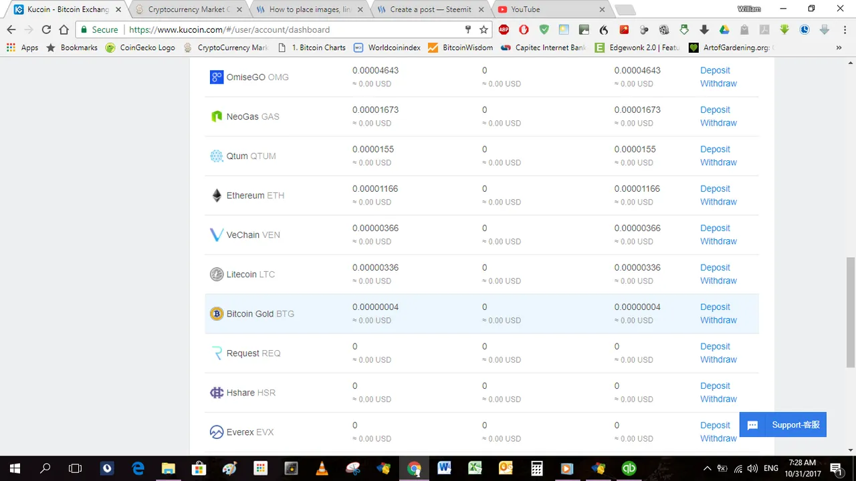Open the BitcoinWisdom bookmark
856x481 pixels.
[x=461, y=47]
